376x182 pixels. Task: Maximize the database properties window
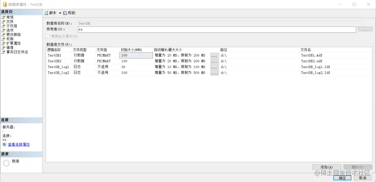[354, 4]
